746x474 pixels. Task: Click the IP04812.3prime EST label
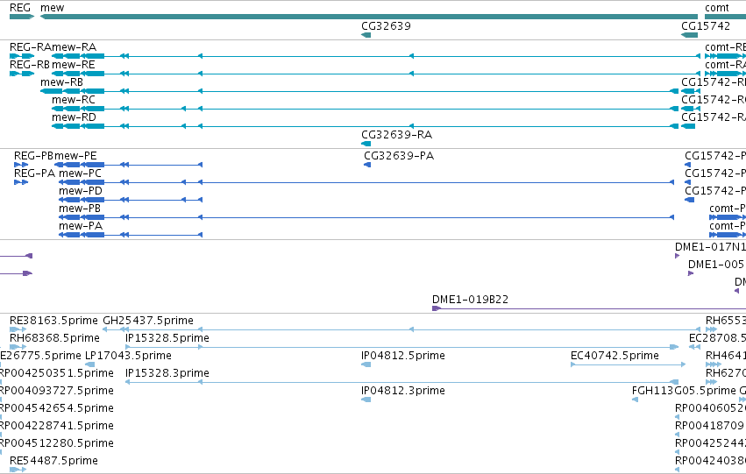pos(403,391)
